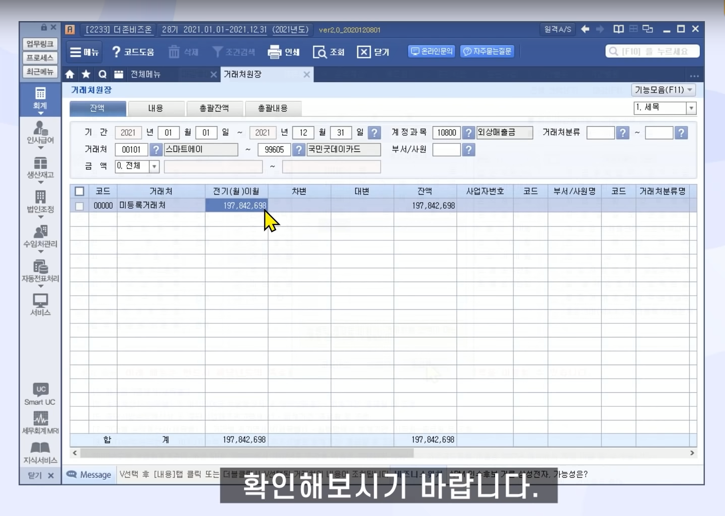Toggle the select-all checkbox in table header

pos(79,191)
